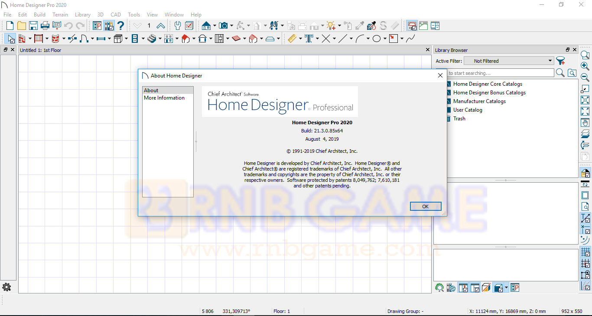Toggle the upper grid checkbox icon on right toolbar

tap(585, 252)
